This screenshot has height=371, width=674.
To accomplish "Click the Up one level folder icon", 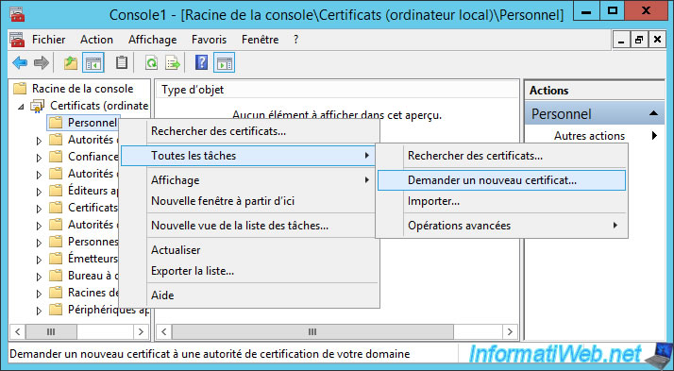I will click(x=71, y=62).
